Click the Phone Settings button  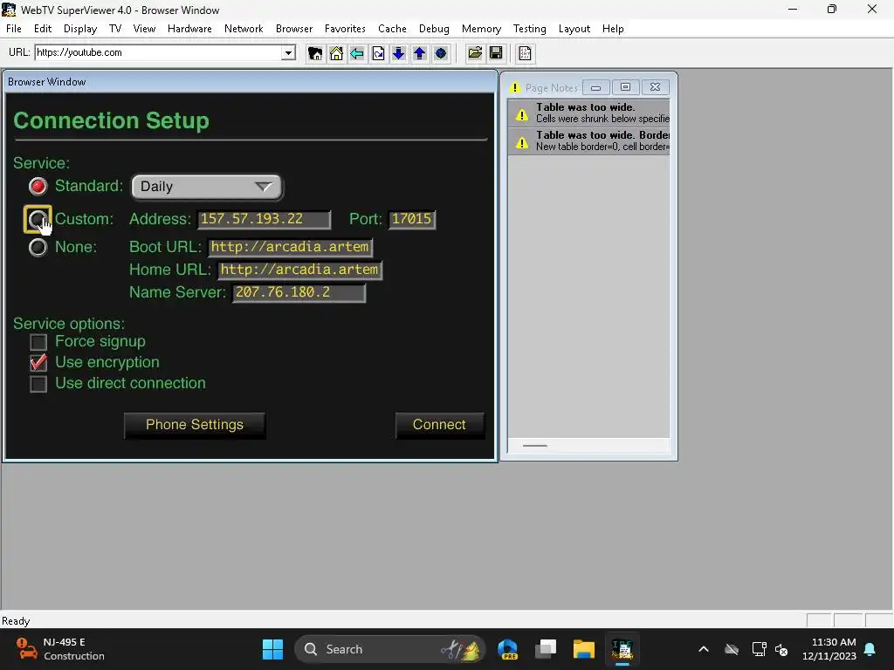coord(195,425)
